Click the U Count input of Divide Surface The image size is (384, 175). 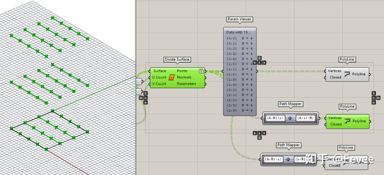pos(159,77)
